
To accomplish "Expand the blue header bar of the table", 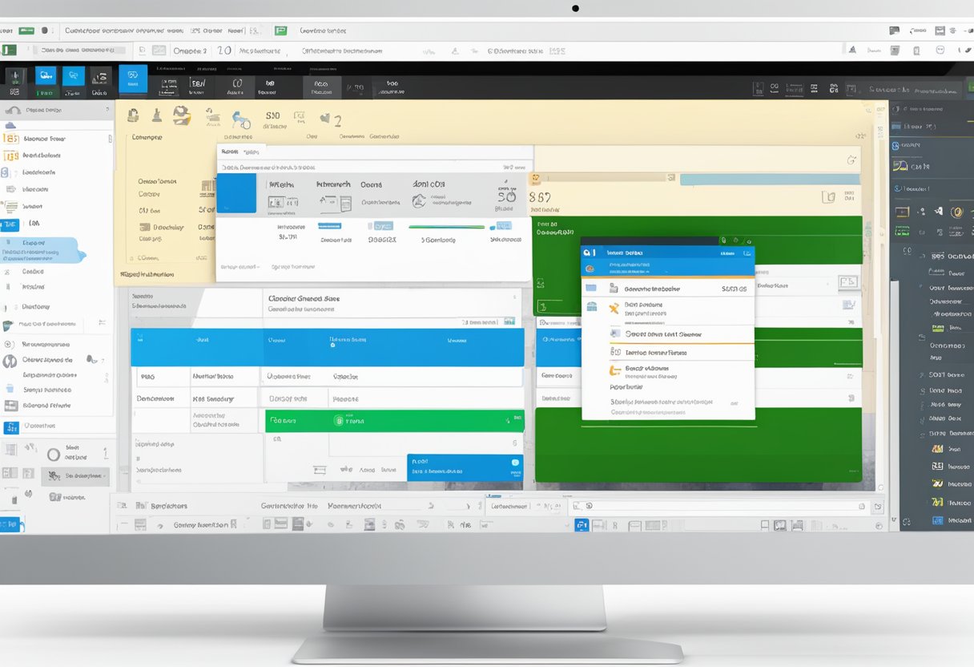I will click(327, 346).
